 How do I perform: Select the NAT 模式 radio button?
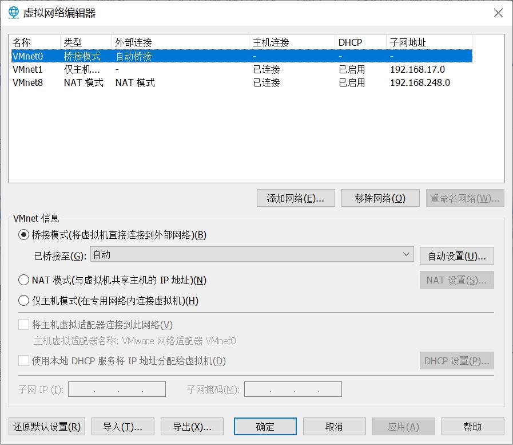point(23,279)
